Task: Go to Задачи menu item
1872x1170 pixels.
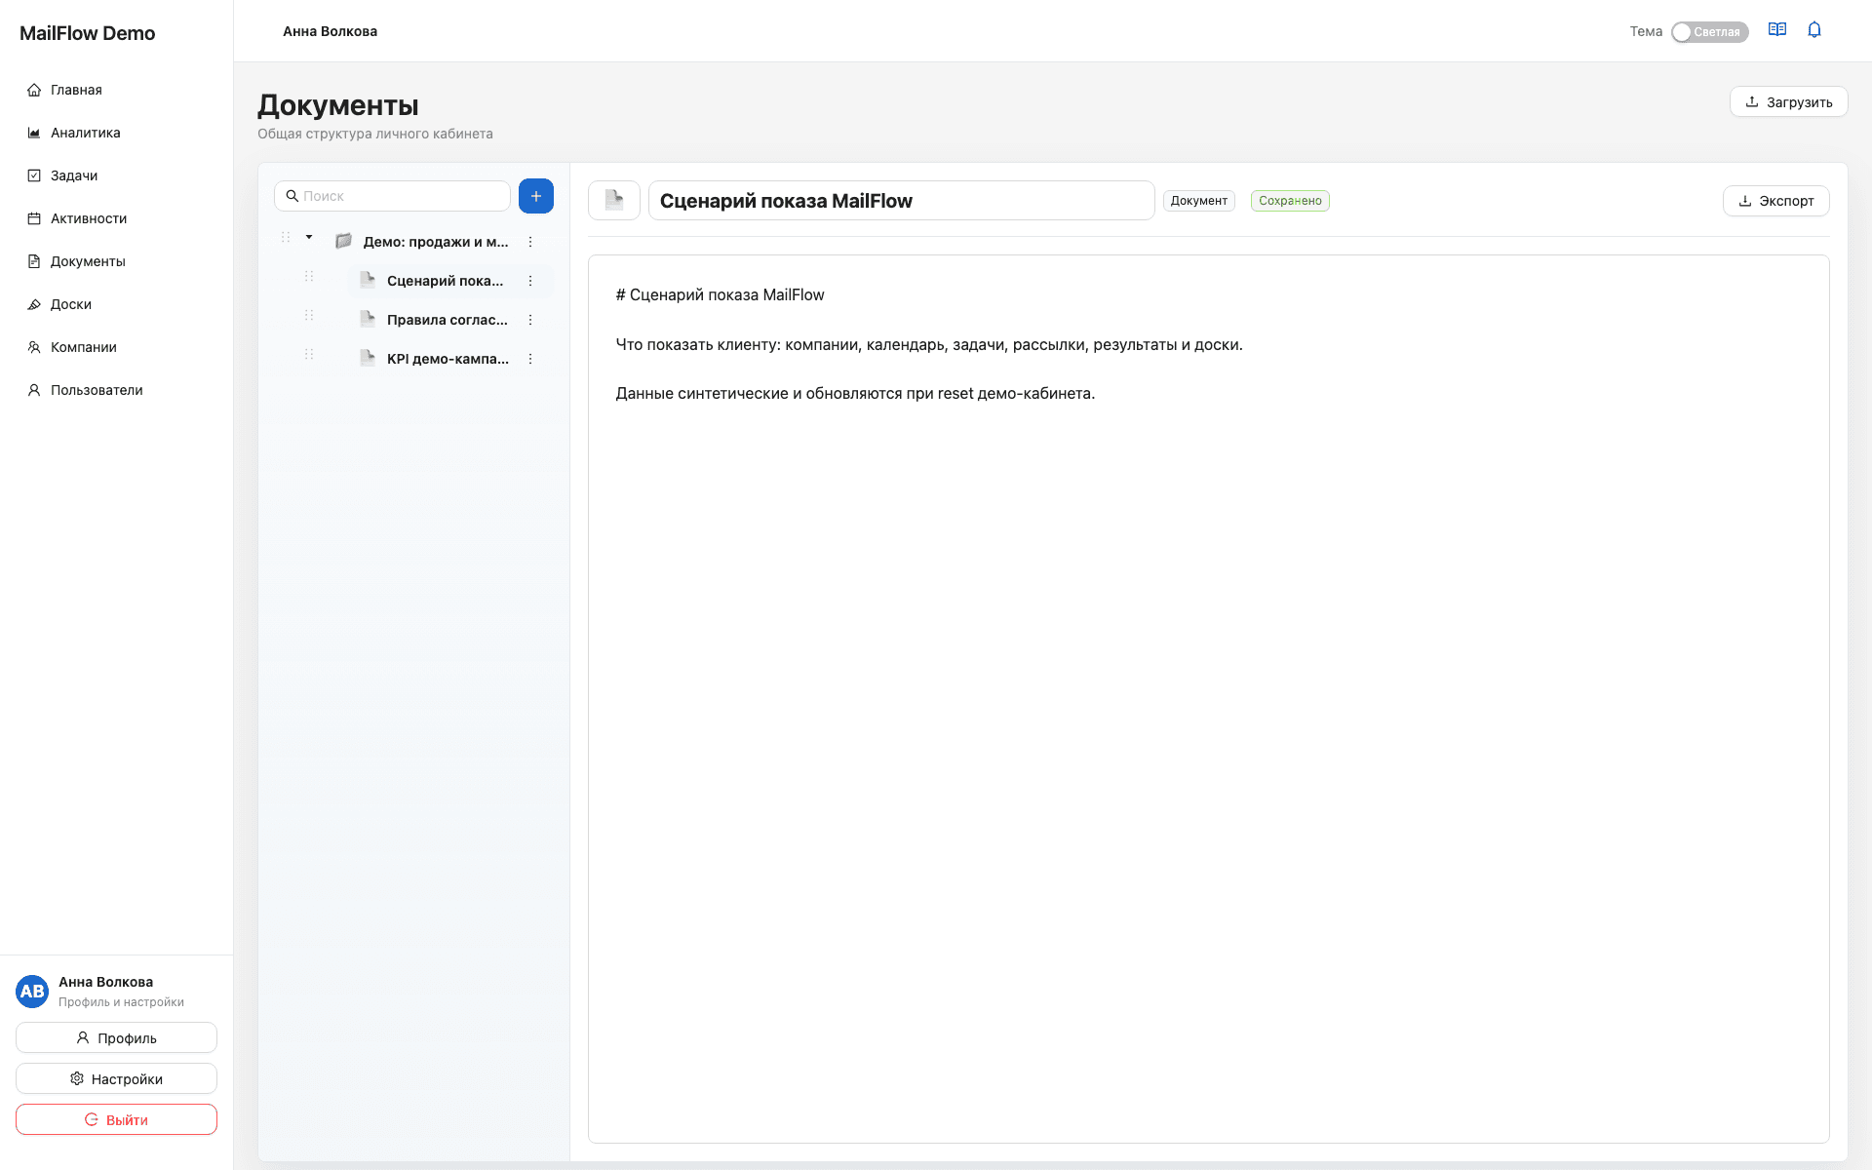Action: [116, 175]
